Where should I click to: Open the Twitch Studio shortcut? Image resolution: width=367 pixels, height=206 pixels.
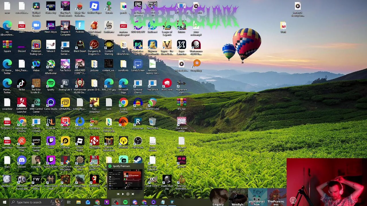pos(51,162)
